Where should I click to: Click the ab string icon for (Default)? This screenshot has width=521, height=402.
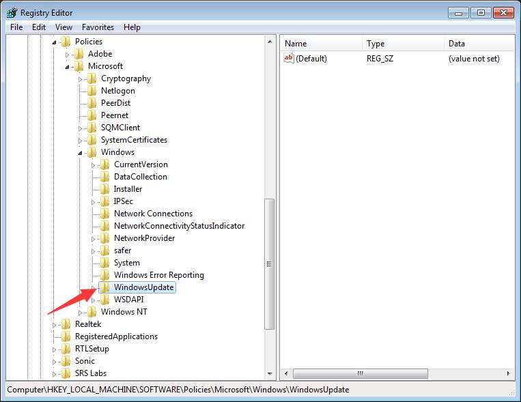tap(289, 59)
